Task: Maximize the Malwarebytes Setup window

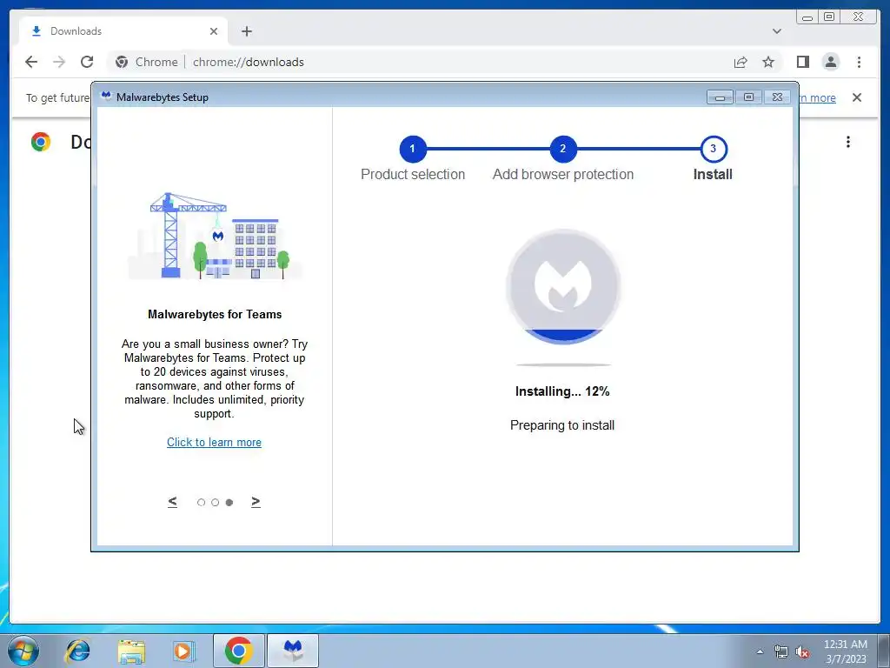Action: point(748,97)
